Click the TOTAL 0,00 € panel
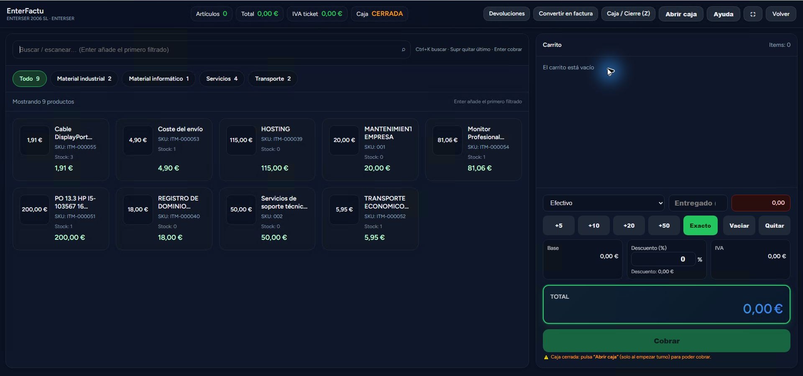Viewport: 803px width, 376px height. coord(666,305)
